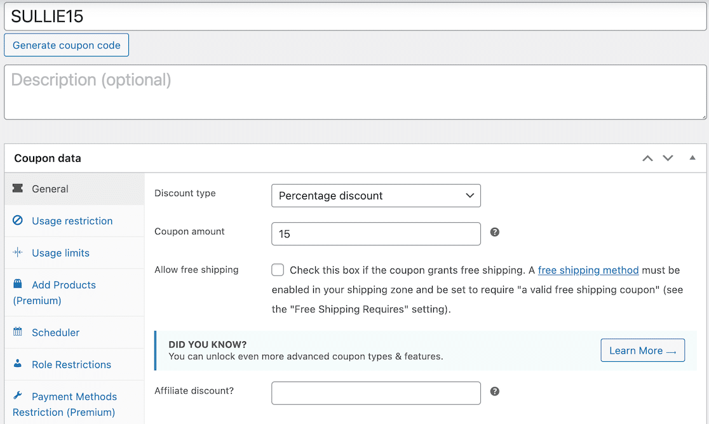
Task: Click the Learn More button
Action: click(642, 350)
